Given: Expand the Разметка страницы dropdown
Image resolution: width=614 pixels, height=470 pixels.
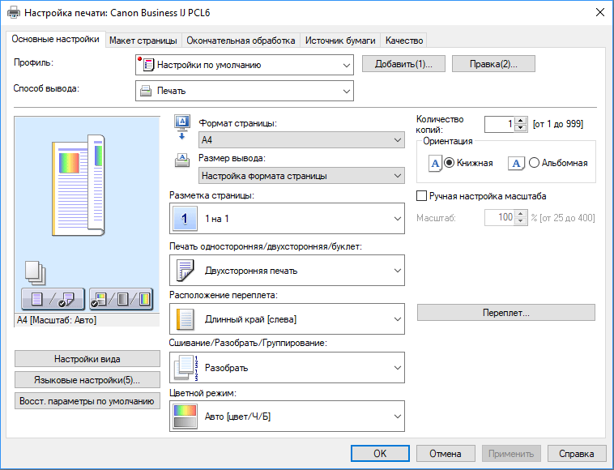Looking at the screenshot, I should (287, 219).
